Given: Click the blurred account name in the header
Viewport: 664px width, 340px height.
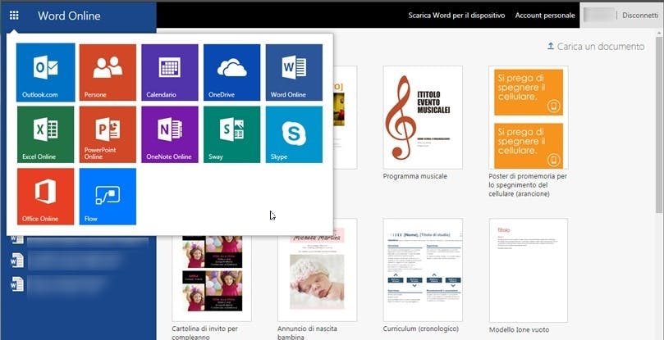Looking at the screenshot, I should pos(599,16).
